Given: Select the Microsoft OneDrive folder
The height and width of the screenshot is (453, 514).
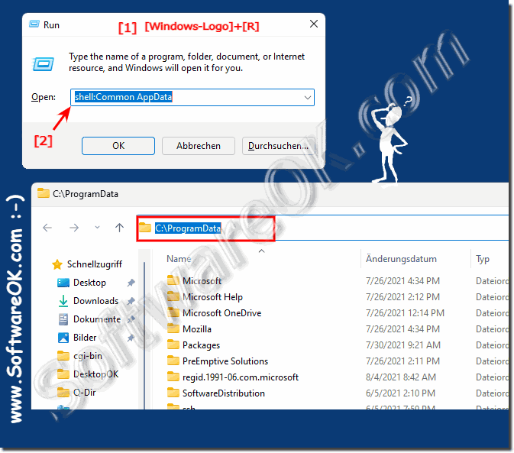Looking at the screenshot, I should [222, 313].
